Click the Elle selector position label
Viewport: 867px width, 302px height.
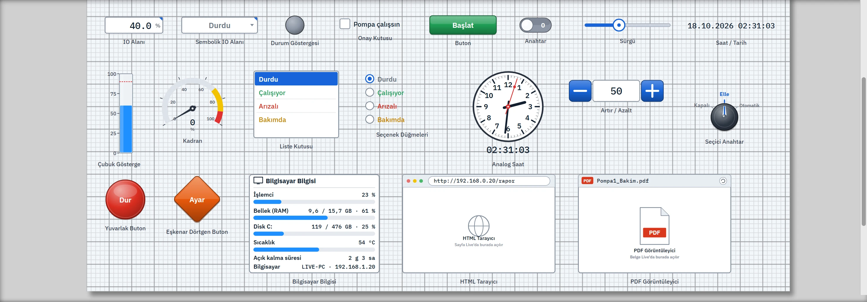coord(724,94)
